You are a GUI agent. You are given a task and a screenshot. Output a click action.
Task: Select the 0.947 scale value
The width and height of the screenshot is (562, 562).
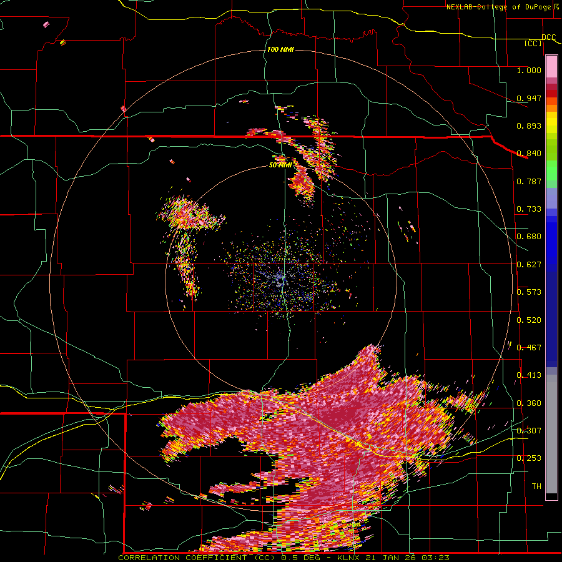[529, 98]
